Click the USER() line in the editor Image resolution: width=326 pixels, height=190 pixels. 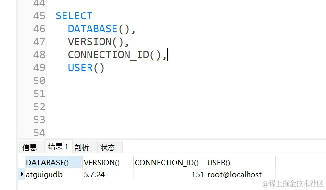[86, 68]
